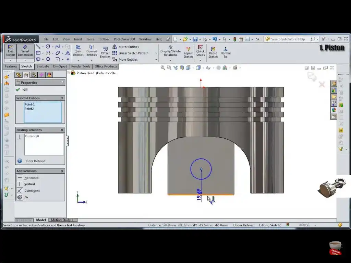Viewport: 351px width, 263px height.
Task: Add the Vertical relation
Action: (29, 184)
